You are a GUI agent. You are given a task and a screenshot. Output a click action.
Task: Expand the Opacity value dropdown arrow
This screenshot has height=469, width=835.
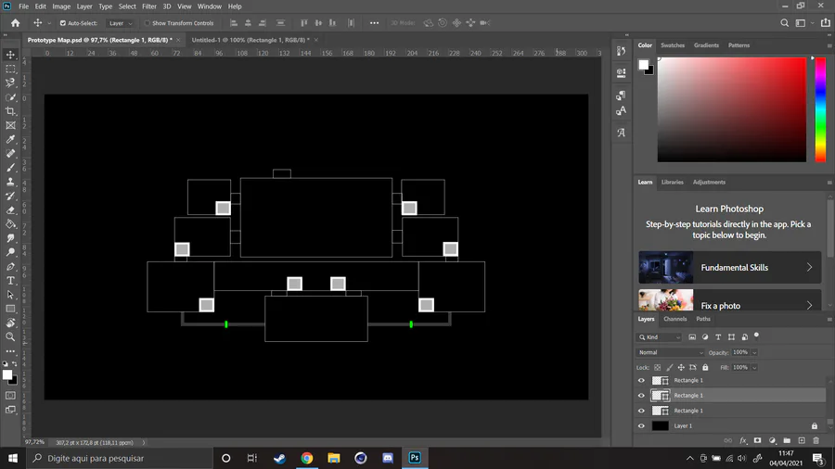click(x=754, y=352)
